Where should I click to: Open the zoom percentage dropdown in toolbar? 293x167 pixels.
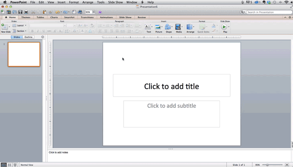click(94, 12)
